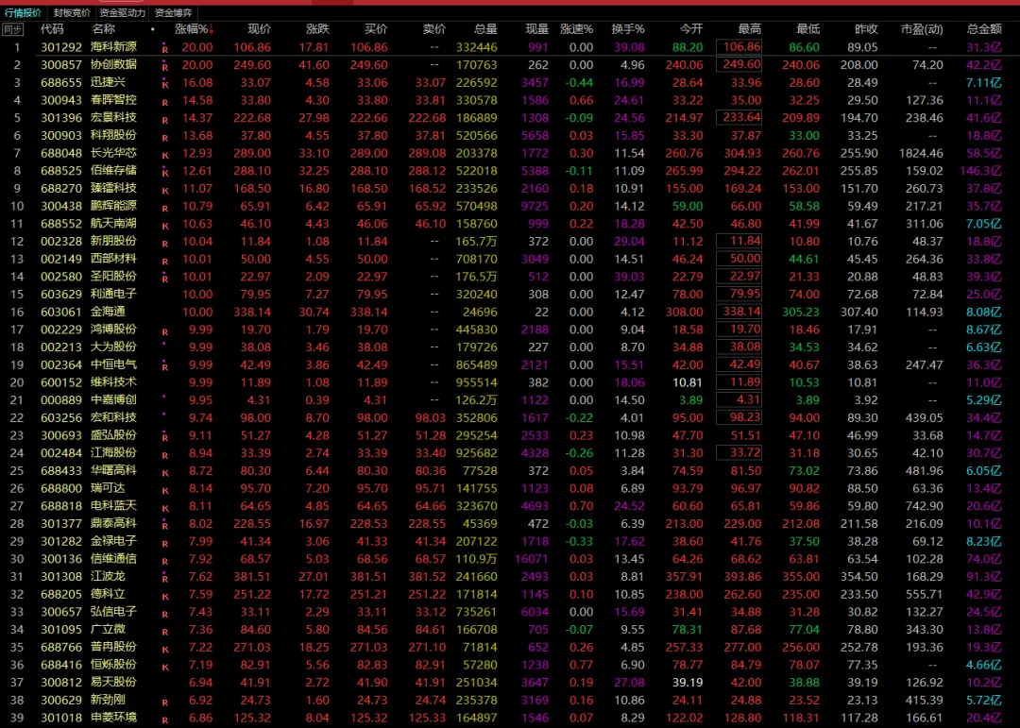Viewport: 1020px width, 728px height.
Task: Sort by 现价 column header
Action: 259,29
